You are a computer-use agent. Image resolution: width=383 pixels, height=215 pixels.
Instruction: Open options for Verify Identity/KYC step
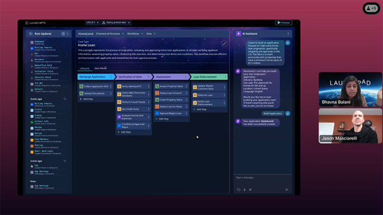148,86
